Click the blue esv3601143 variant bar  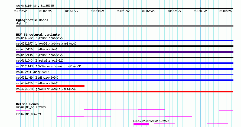tap(125, 69)
